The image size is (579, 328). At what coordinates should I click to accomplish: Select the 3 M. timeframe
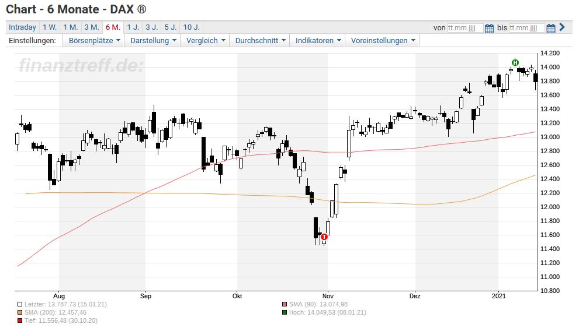coord(92,27)
